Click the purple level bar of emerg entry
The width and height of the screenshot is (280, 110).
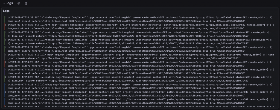point(4,71)
